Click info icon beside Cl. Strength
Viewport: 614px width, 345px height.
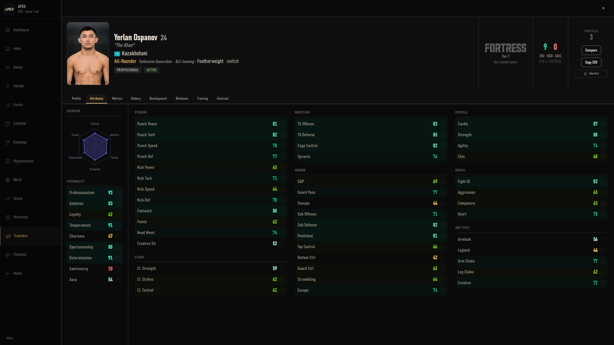282,269
